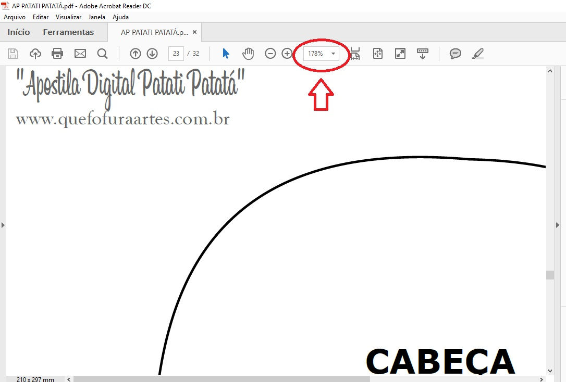The width and height of the screenshot is (566, 382).
Task: Select the Hand tool for panning
Action: tap(248, 53)
